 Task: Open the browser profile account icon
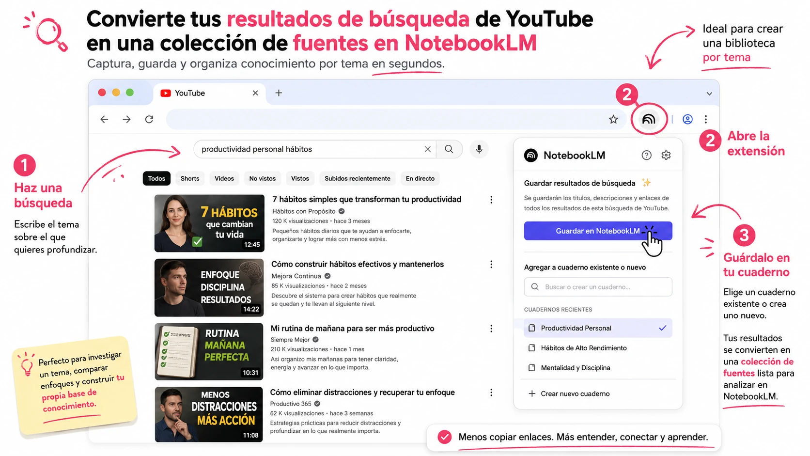pyautogui.click(x=687, y=119)
